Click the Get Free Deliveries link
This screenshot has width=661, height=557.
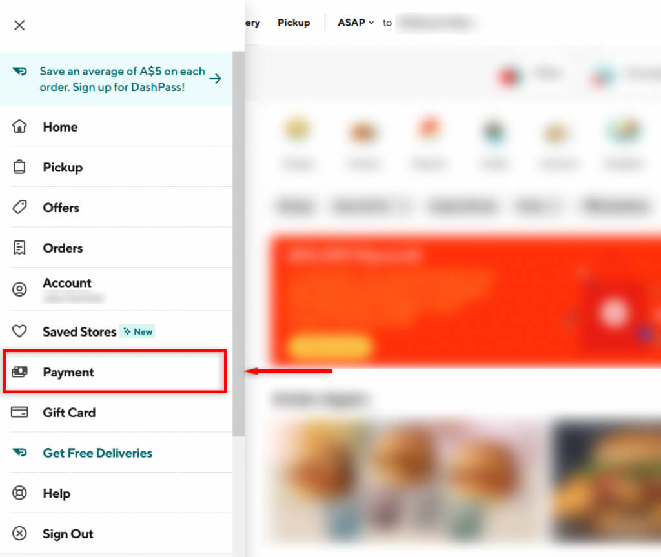pyautogui.click(x=97, y=453)
